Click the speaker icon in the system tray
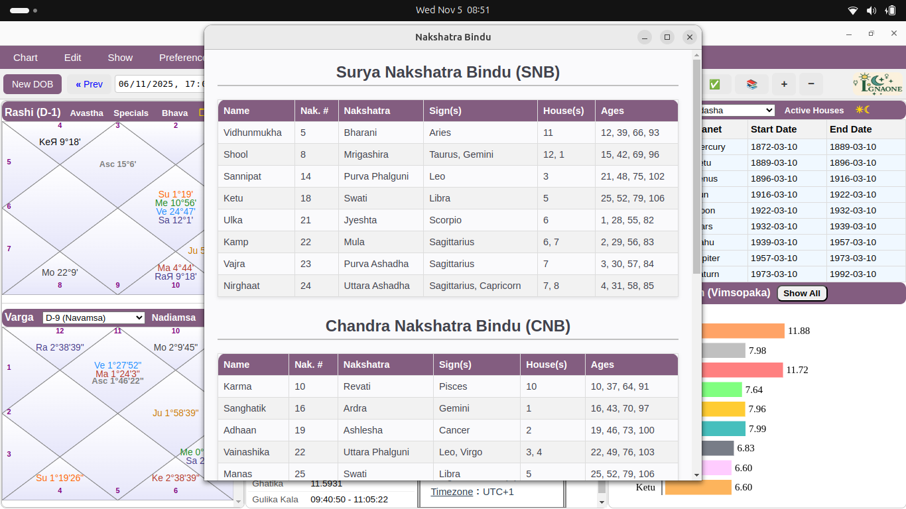The height and width of the screenshot is (509, 906). tap(871, 10)
